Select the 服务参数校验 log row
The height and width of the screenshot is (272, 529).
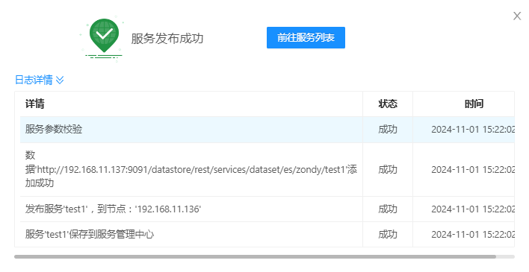pyautogui.click(x=267, y=130)
